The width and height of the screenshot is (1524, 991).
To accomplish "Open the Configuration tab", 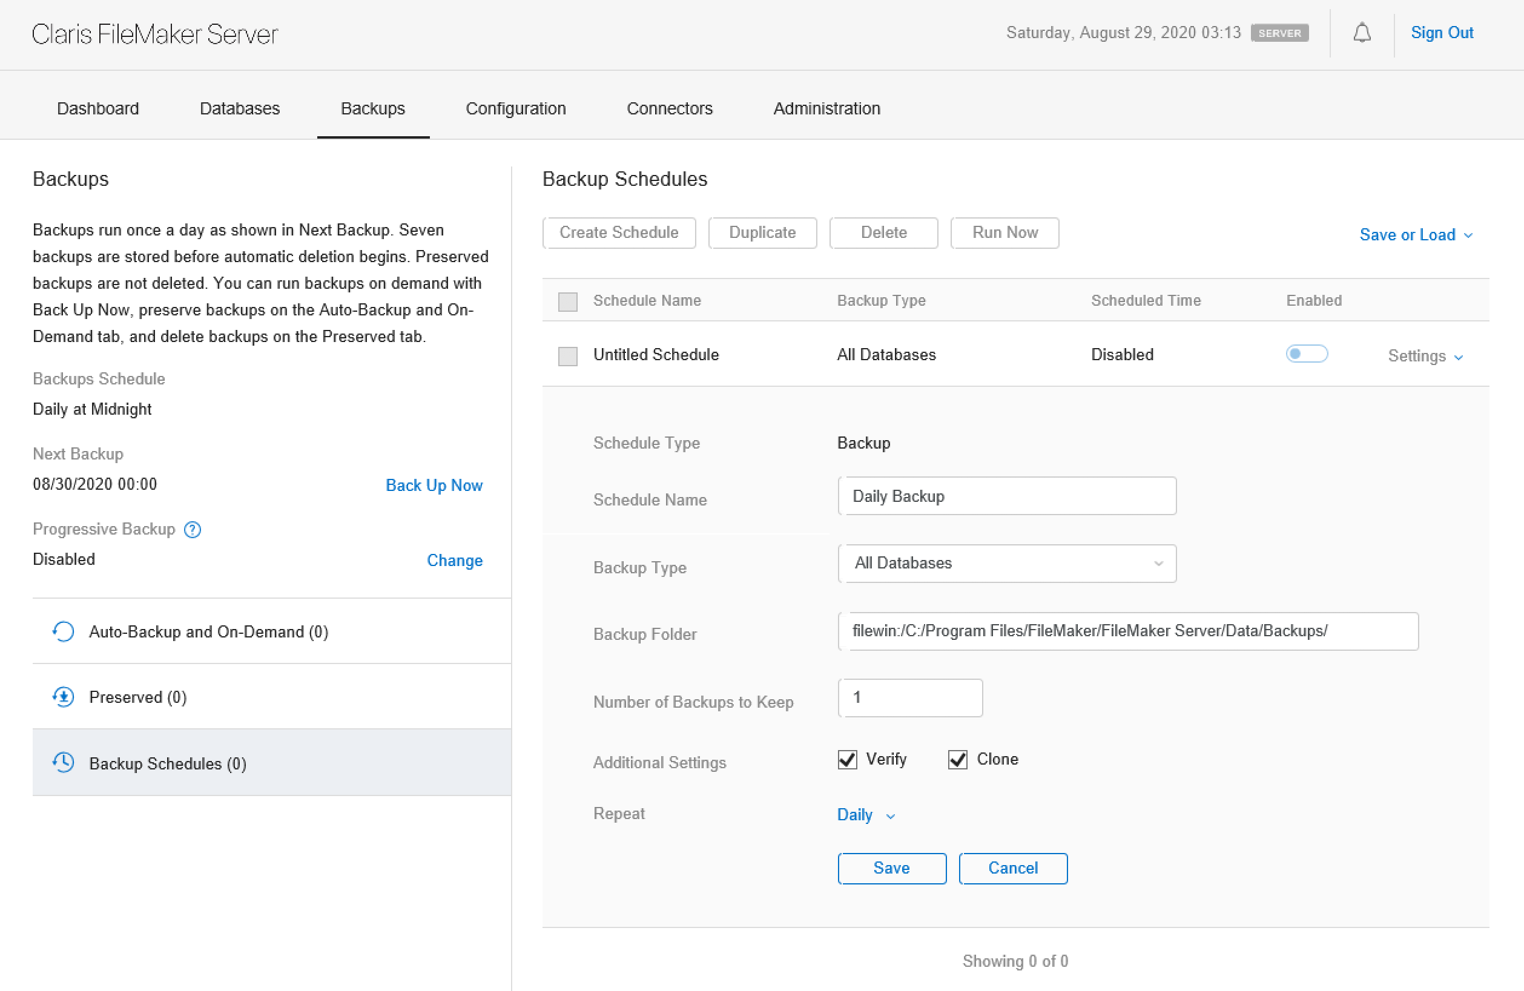I will (515, 108).
